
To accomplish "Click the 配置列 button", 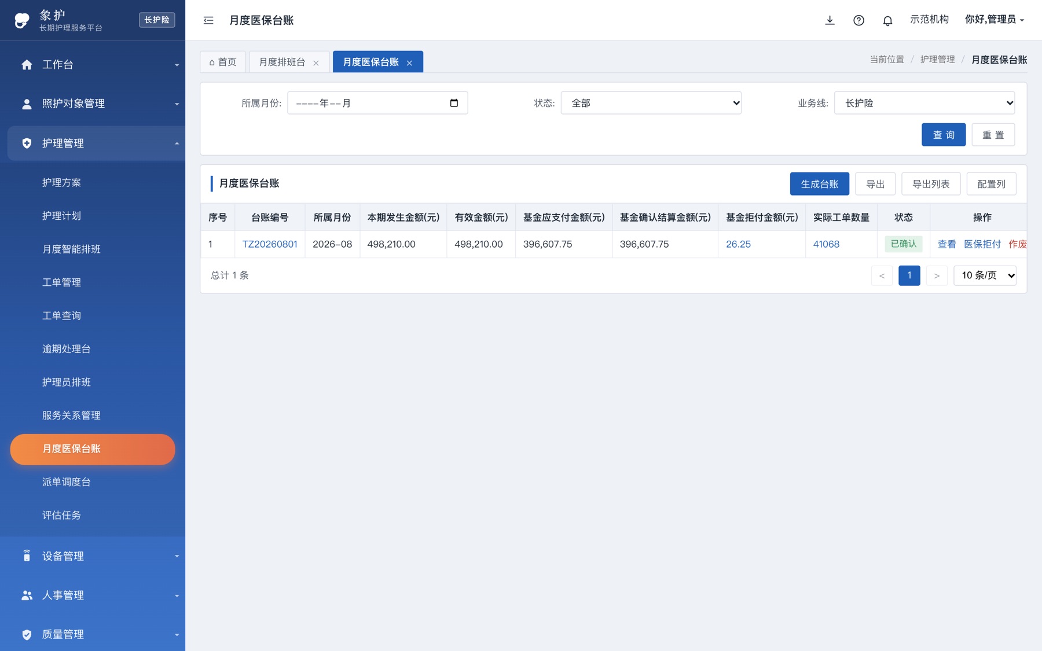I will coord(991,184).
